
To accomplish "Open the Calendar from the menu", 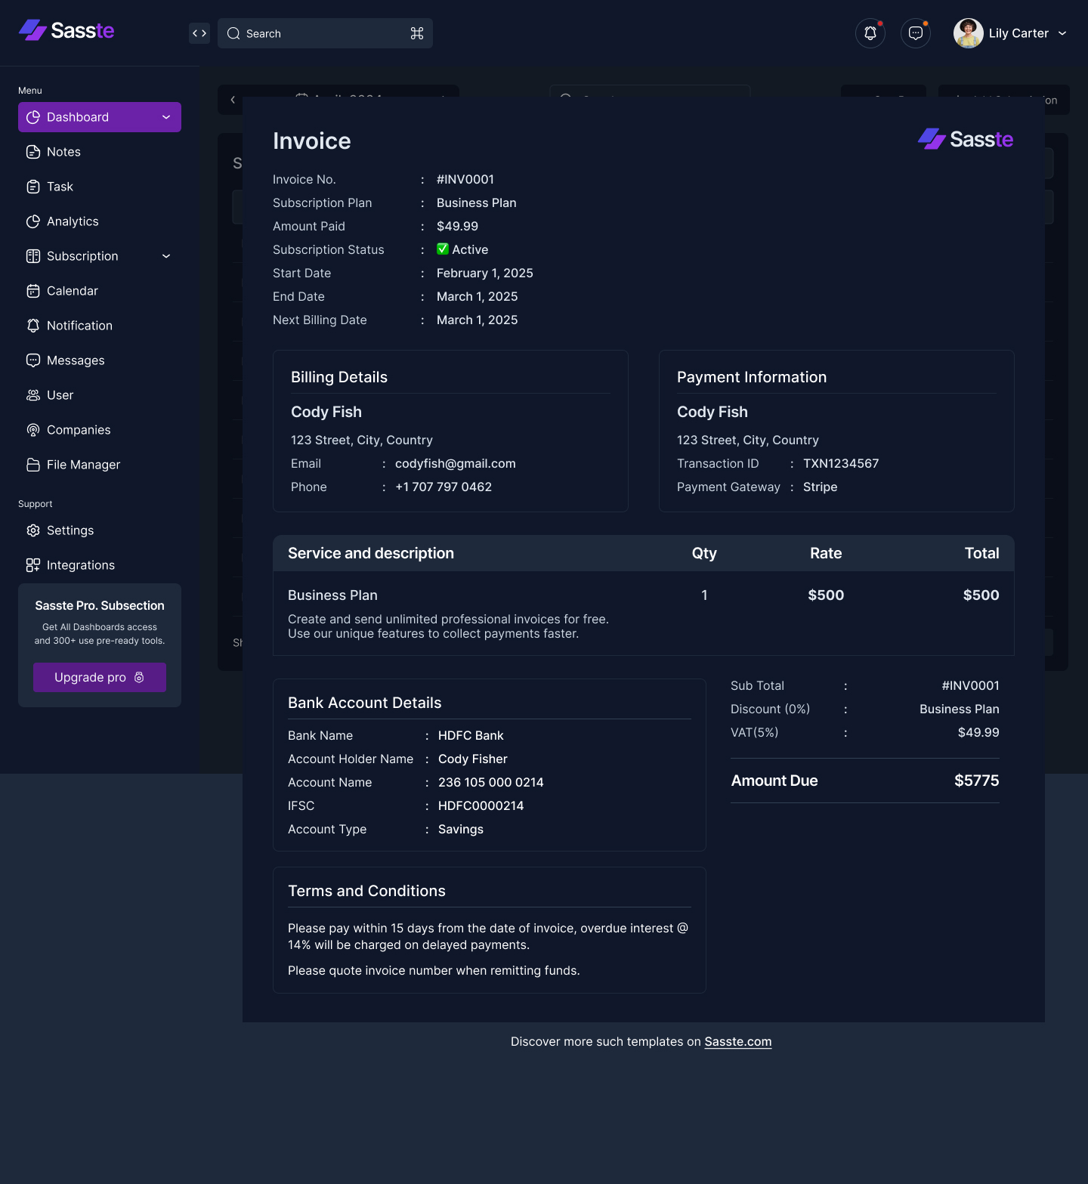I will coord(72,291).
